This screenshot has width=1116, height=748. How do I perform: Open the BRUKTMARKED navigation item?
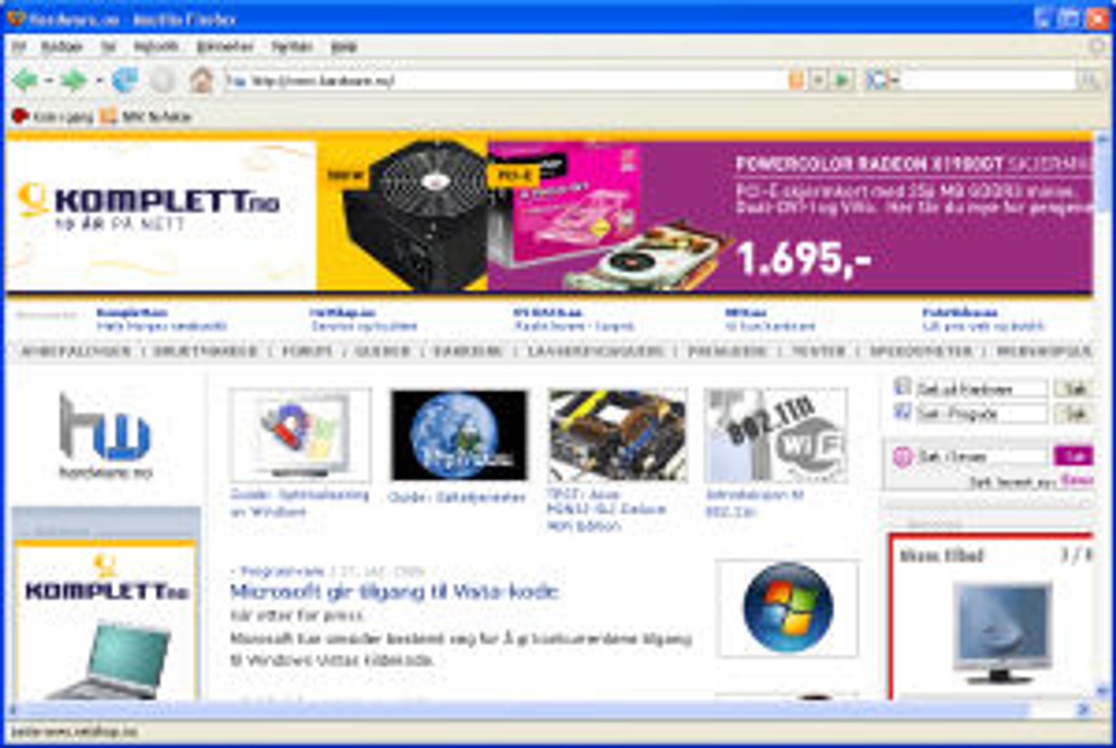click(205, 352)
